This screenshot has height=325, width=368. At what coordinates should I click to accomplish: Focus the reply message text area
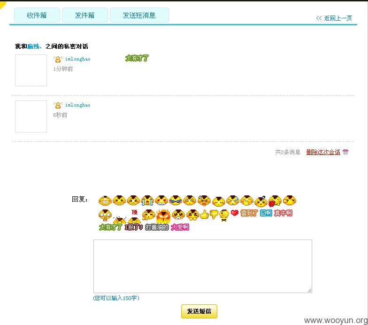(x=203, y=266)
